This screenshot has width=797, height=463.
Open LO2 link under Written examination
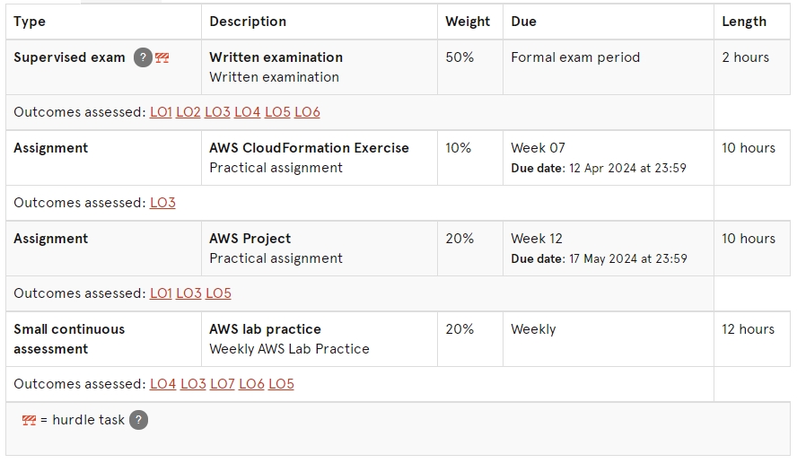point(188,112)
